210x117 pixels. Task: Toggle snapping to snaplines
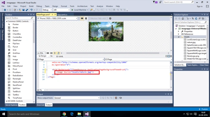click(x=55, y=53)
